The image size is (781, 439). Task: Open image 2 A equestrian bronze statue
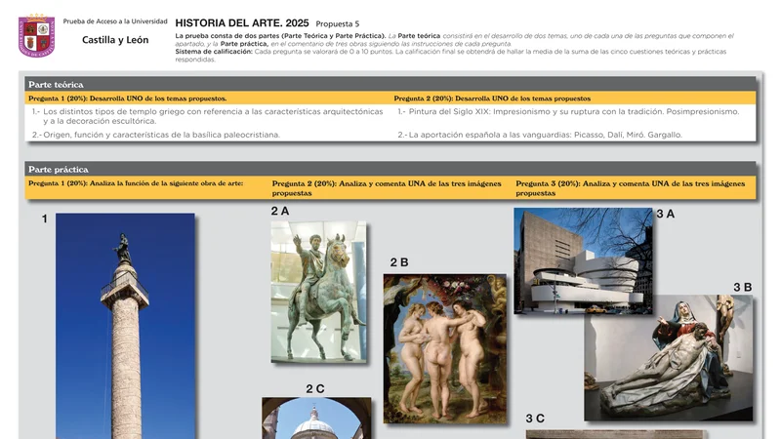click(318, 291)
